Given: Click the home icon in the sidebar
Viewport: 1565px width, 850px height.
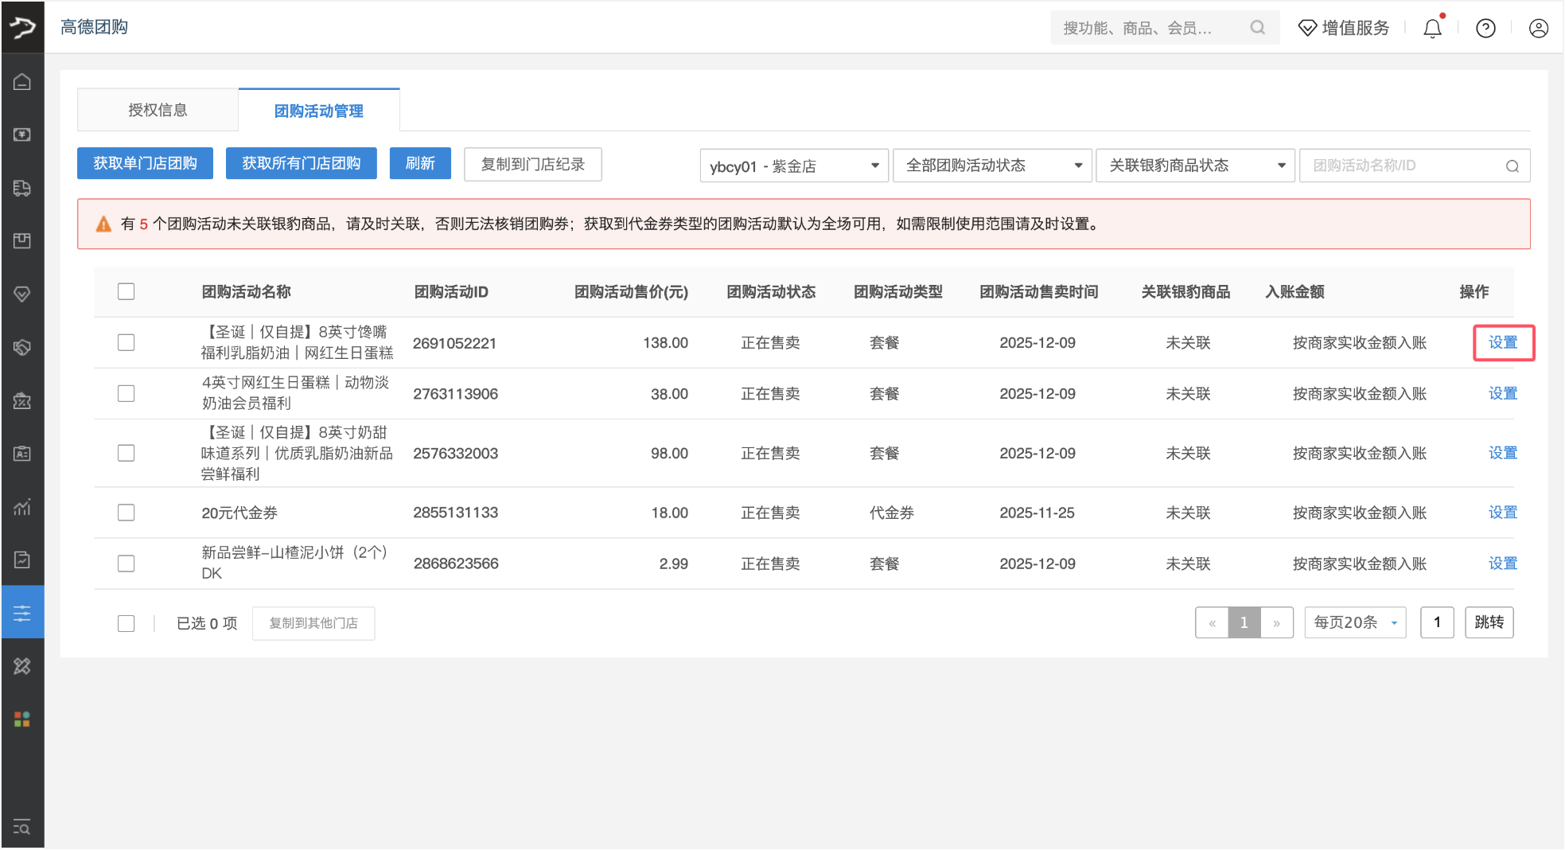Looking at the screenshot, I should [x=22, y=82].
